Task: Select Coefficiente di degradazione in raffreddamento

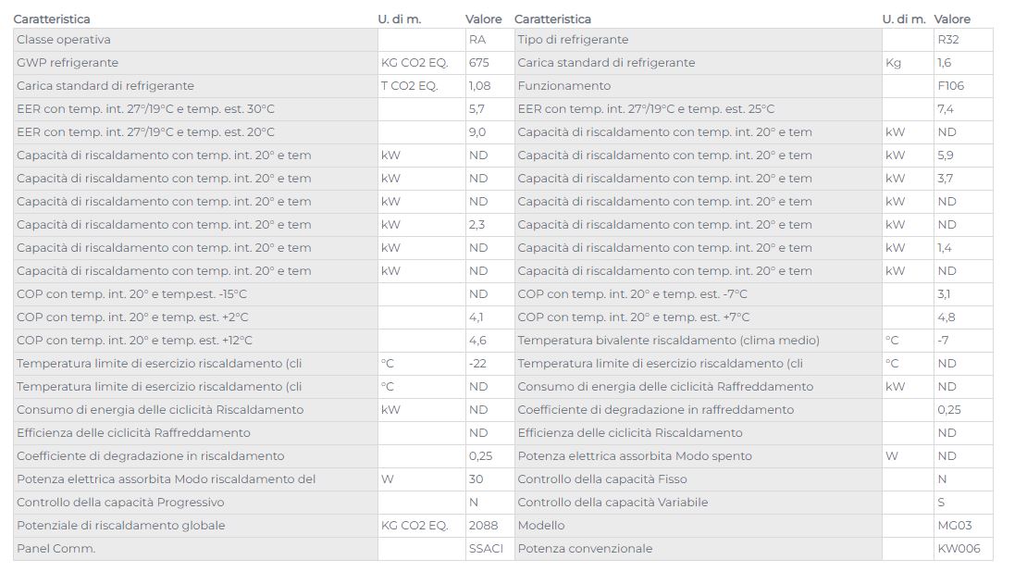Action: point(656,410)
